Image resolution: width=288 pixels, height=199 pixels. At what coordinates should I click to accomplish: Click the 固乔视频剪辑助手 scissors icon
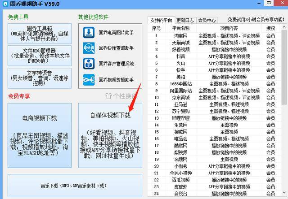coord(88,80)
